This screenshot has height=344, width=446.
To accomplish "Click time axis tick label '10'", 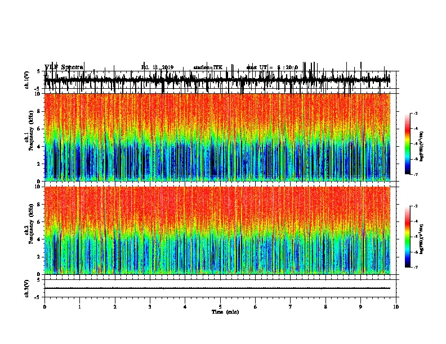I will (x=396, y=307).
